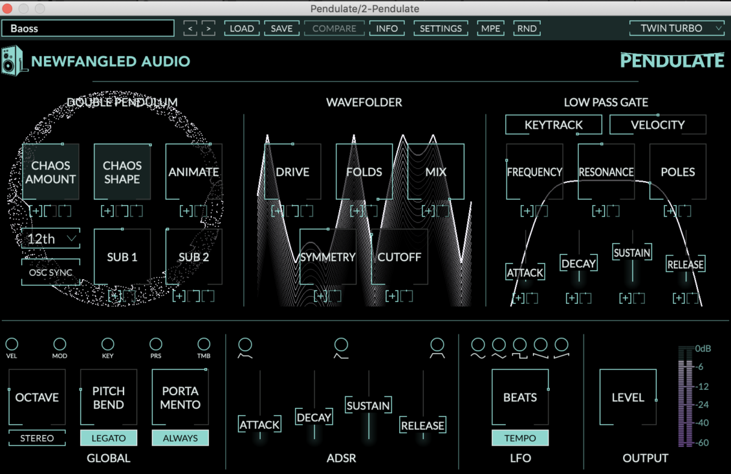Go to next preset with > arrow

pyautogui.click(x=208, y=28)
